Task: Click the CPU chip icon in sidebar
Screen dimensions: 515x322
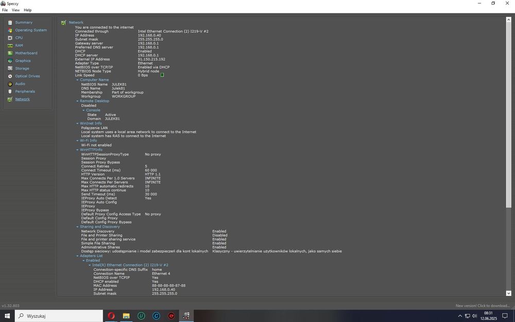Action: (10, 38)
